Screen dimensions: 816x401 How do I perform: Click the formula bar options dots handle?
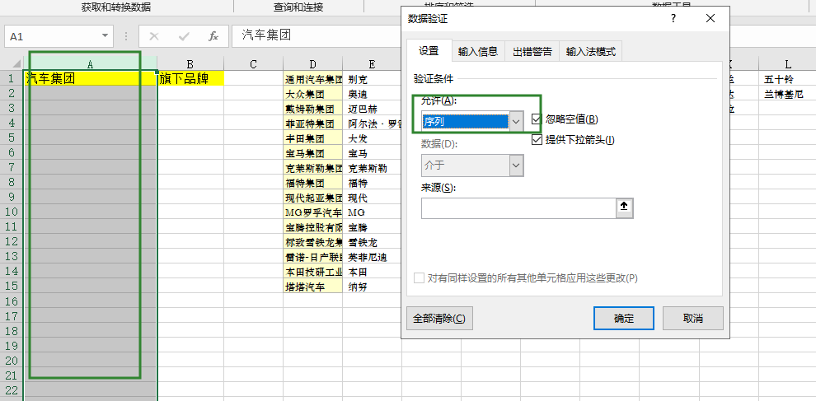click(125, 36)
